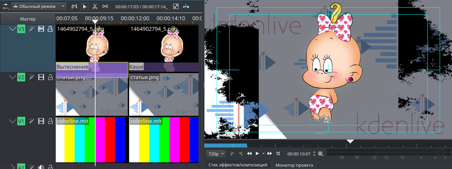The height and width of the screenshot is (169, 452).
Task: Select the arrow selection tool
Action: click(x=85, y=6)
